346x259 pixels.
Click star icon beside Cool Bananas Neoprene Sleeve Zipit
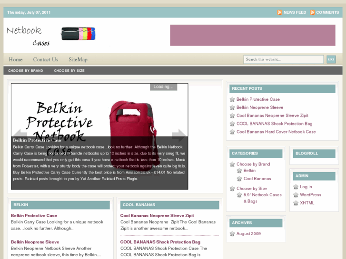tap(232, 116)
